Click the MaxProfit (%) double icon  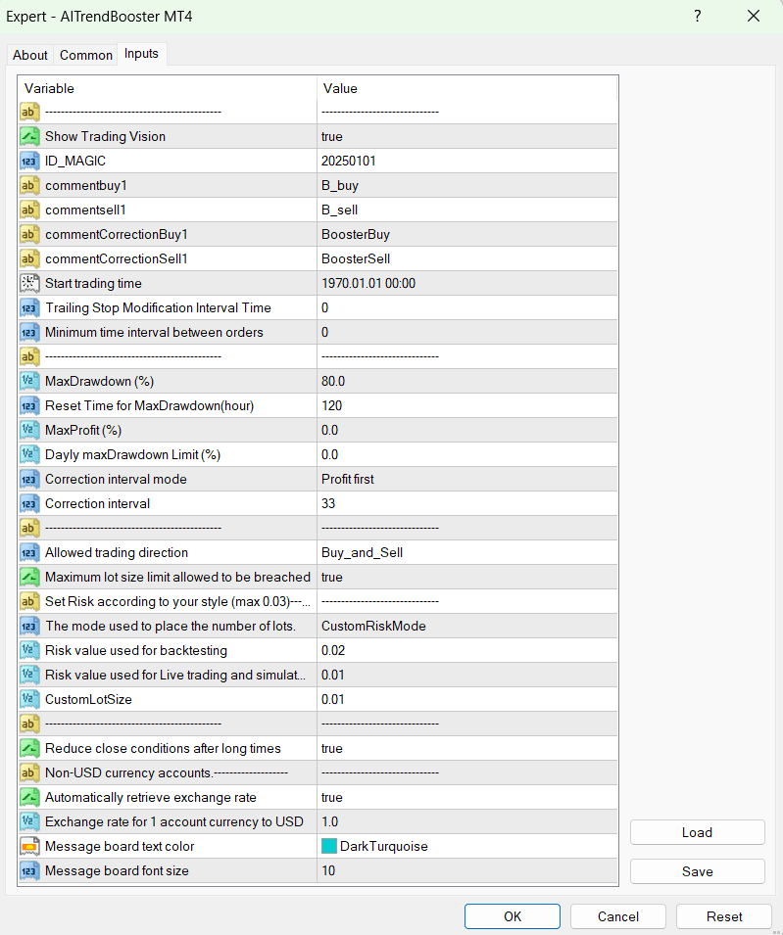[29, 430]
